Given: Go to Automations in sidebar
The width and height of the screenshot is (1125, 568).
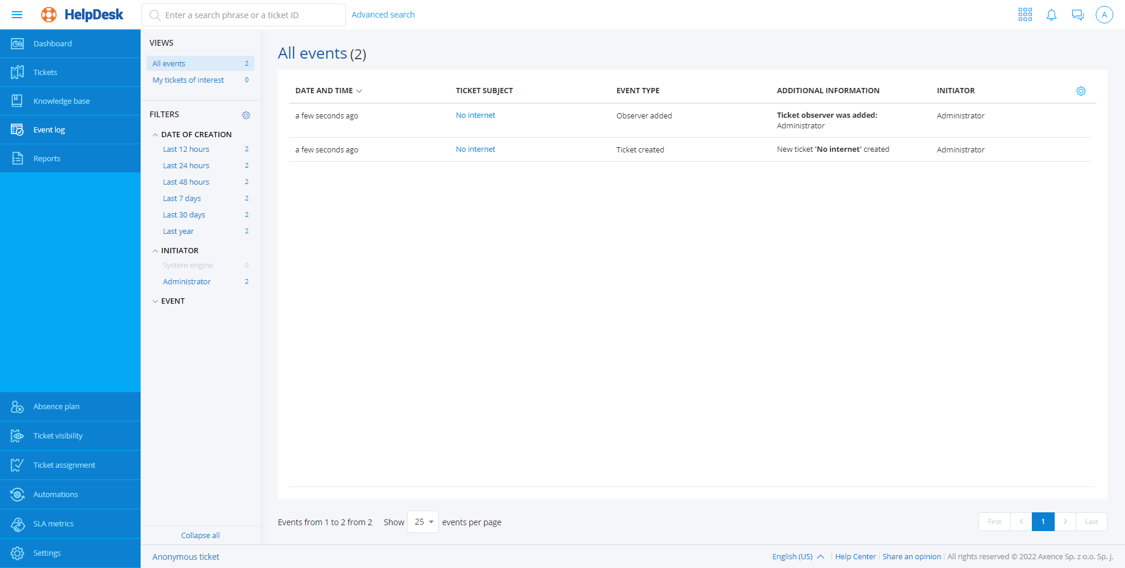Looking at the screenshot, I should tap(55, 494).
